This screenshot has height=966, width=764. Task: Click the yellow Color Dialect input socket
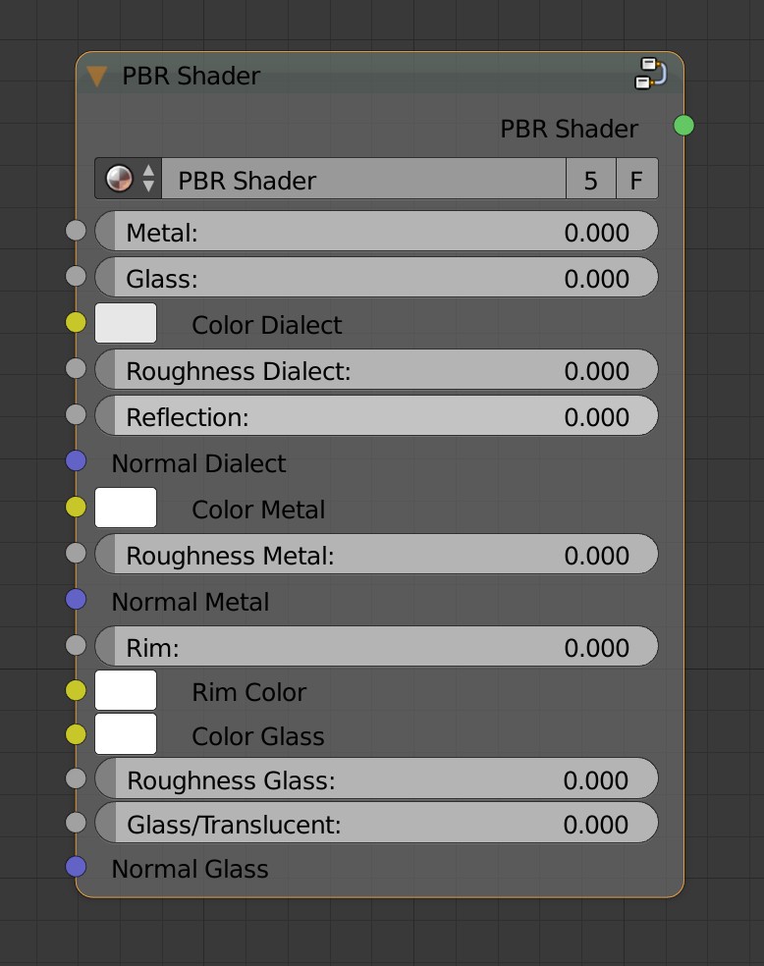coord(76,322)
